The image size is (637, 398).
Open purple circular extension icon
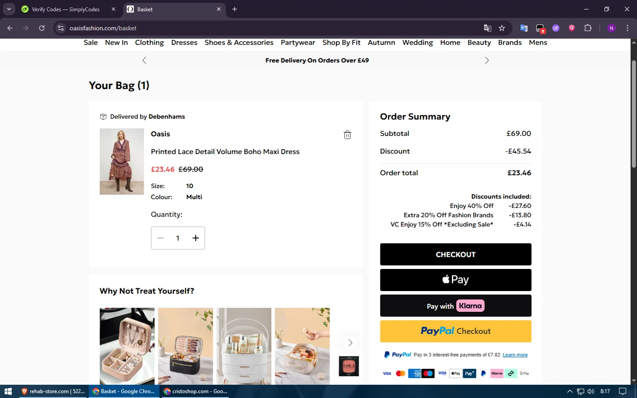click(556, 28)
